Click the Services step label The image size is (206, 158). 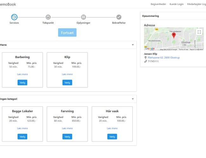coord(14,23)
